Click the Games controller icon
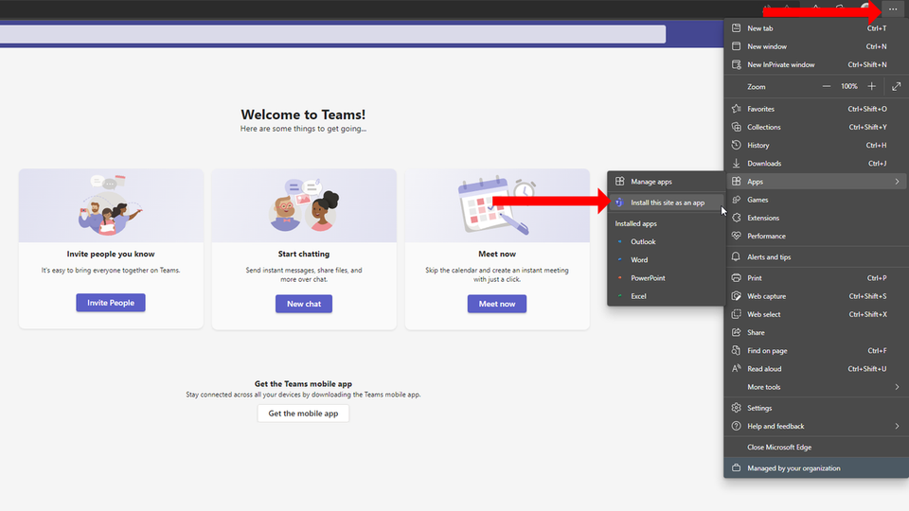The image size is (909, 511). tap(737, 200)
